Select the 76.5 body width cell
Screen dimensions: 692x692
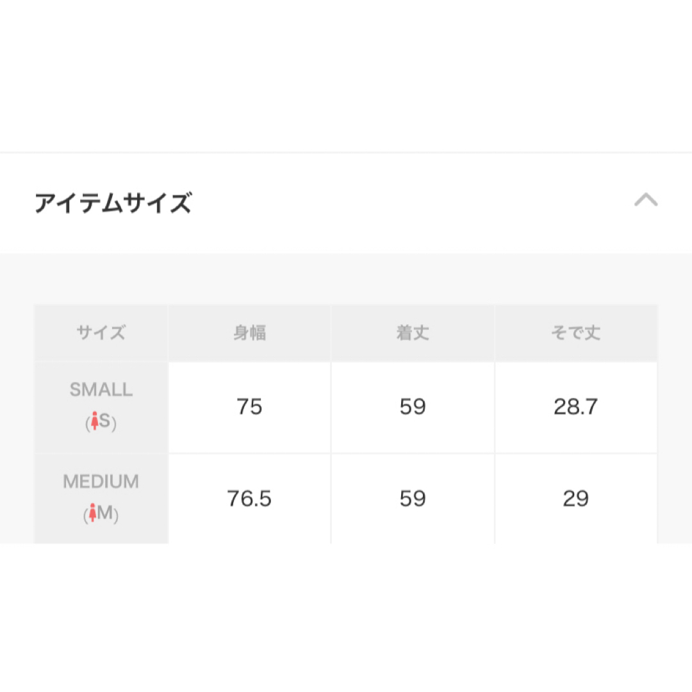[249, 498]
